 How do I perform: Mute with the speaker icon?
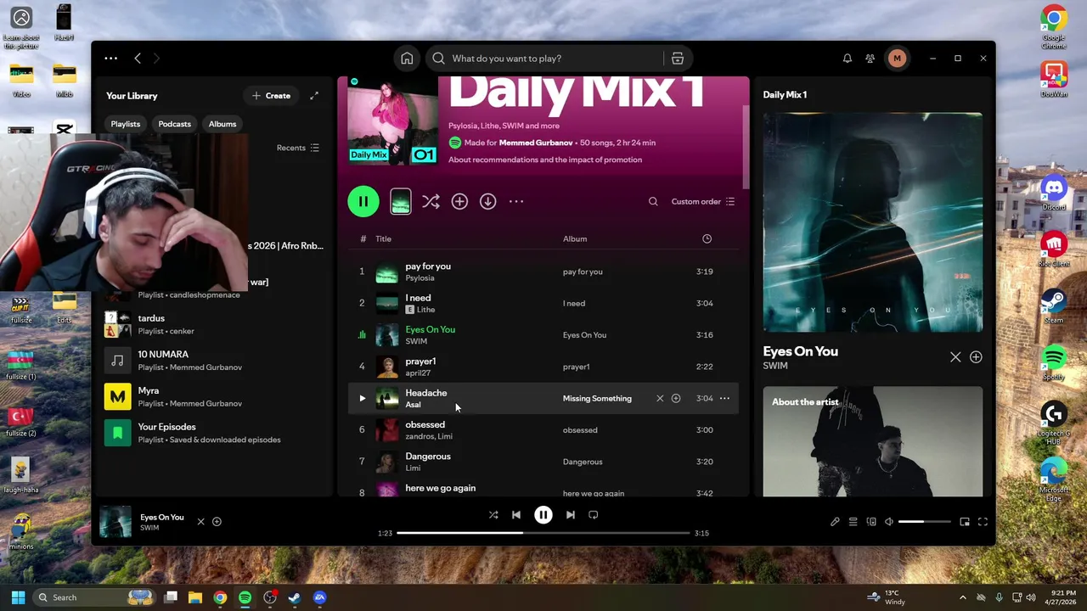[889, 521]
